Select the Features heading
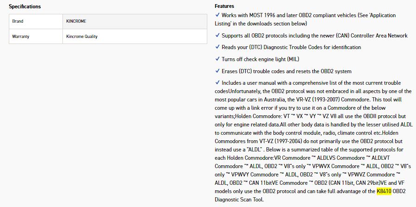This screenshot has width=416, height=207. tap(224, 6)
